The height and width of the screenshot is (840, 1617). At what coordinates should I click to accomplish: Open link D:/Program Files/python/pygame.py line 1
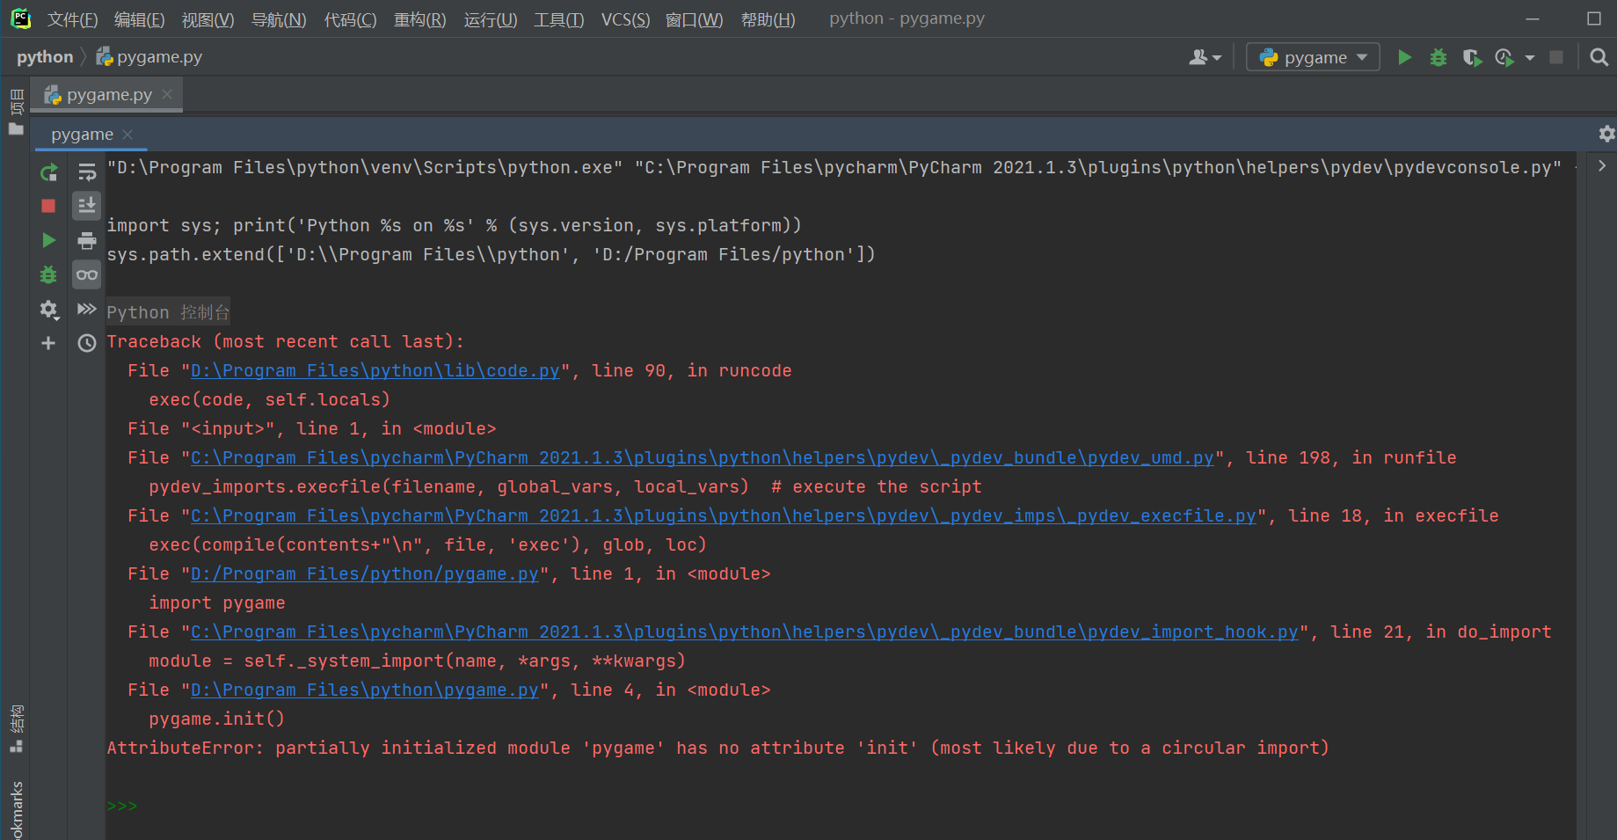pyautogui.click(x=365, y=573)
